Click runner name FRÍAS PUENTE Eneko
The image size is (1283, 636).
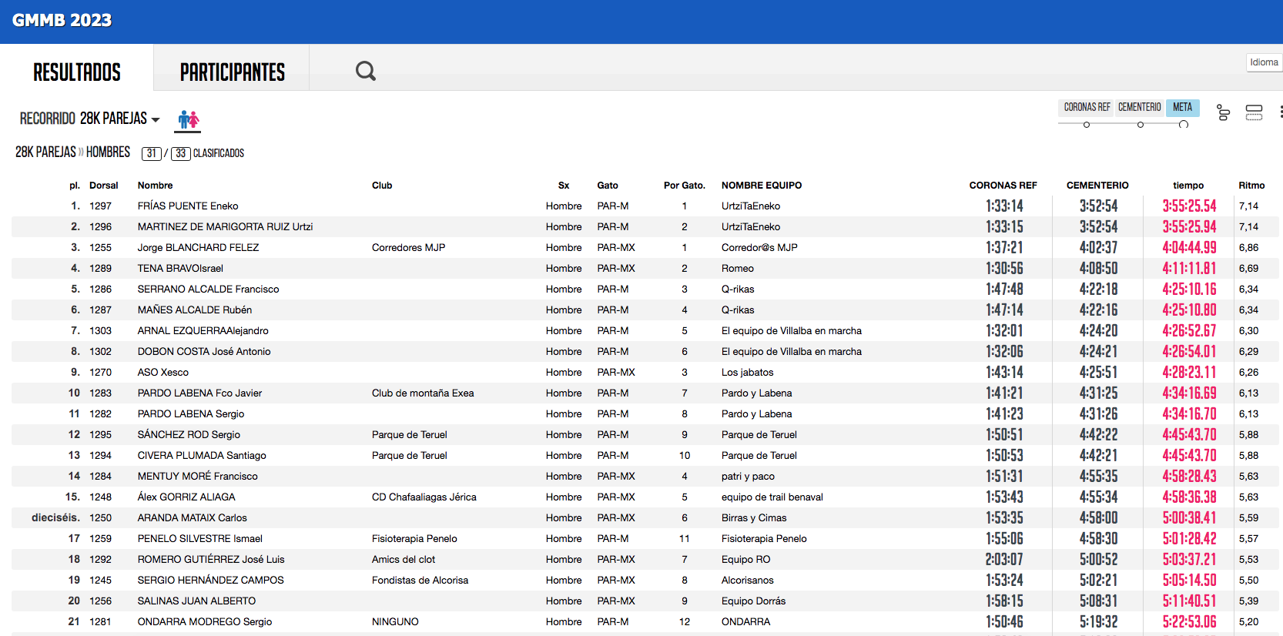pos(188,206)
